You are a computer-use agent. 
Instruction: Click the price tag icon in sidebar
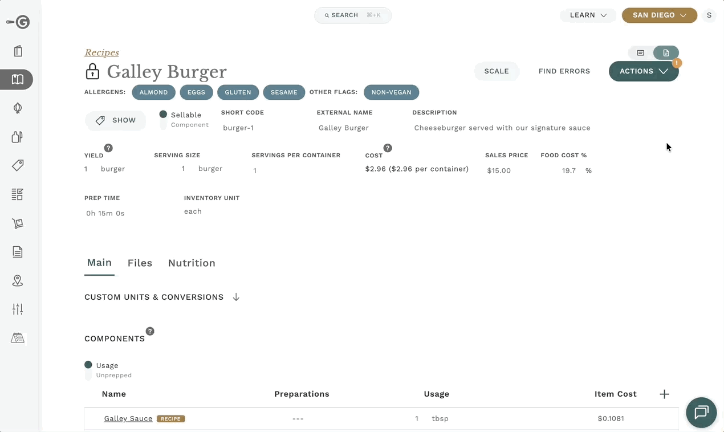tap(18, 165)
